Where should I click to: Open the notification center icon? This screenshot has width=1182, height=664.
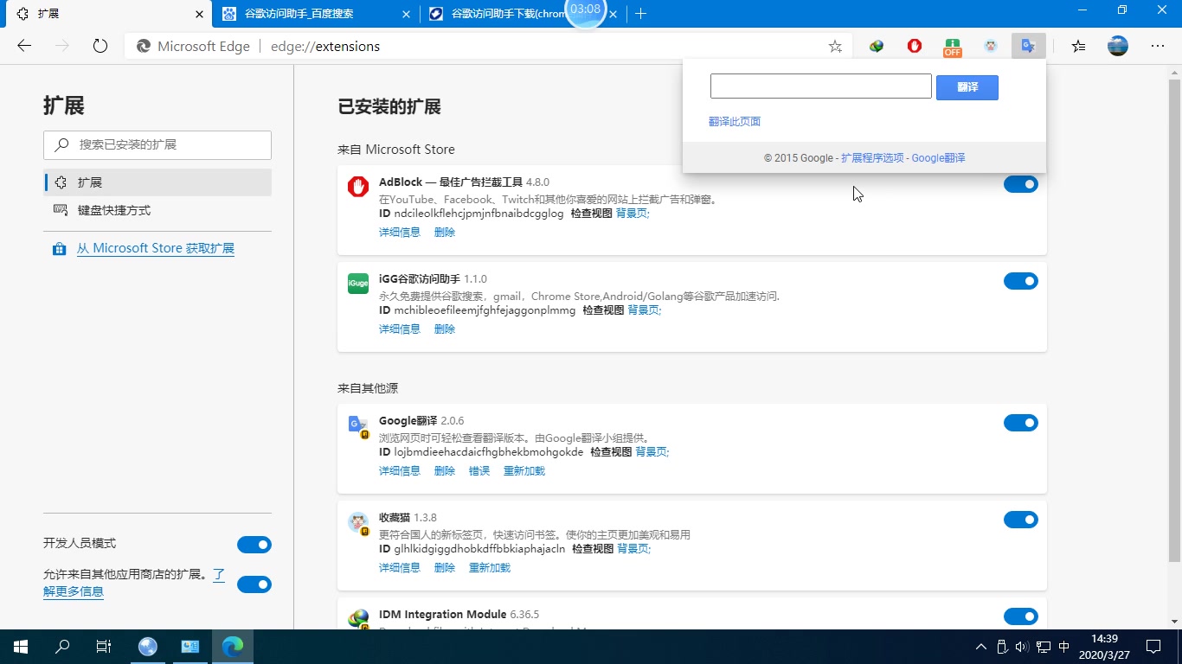[x=1153, y=647]
